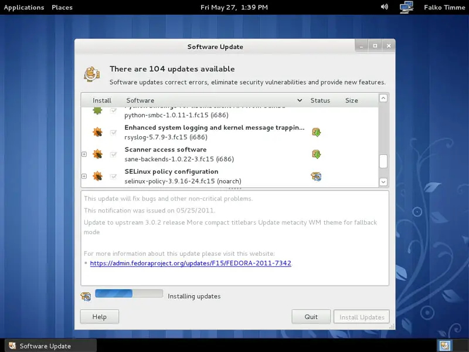Expand the selinux-policy row
The image size is (469, 352).
(84, 176)
